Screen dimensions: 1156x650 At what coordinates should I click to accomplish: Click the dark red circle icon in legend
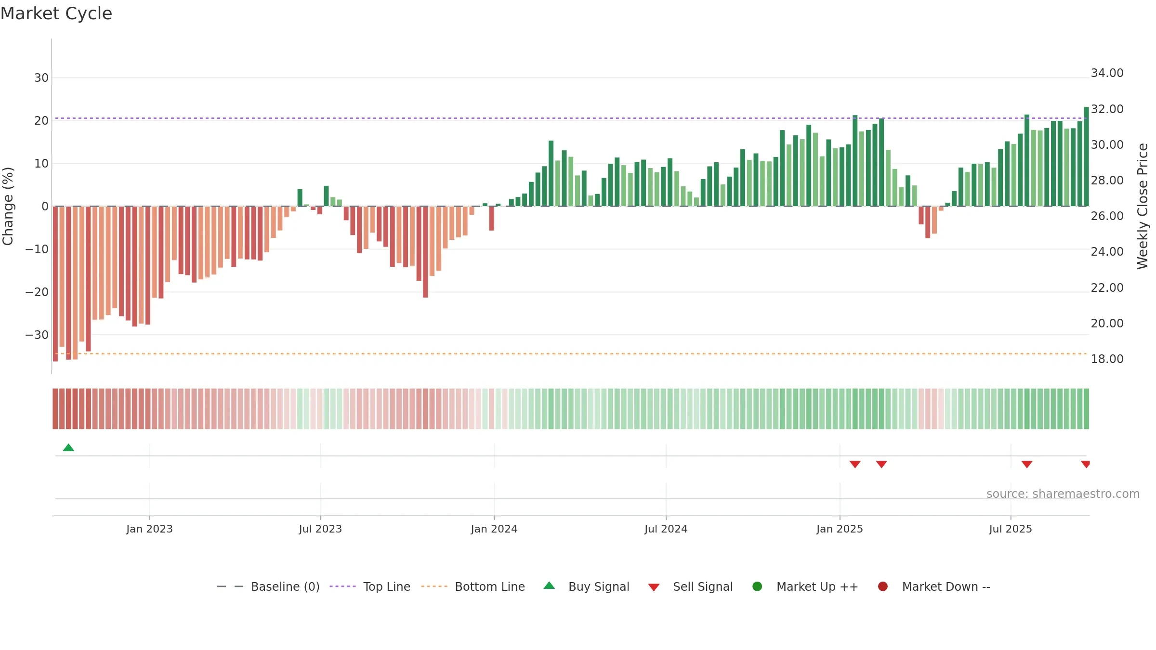click(x=883, y=586)
